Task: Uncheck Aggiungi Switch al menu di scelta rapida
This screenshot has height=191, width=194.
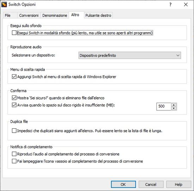Action: [x=14, y=76]
